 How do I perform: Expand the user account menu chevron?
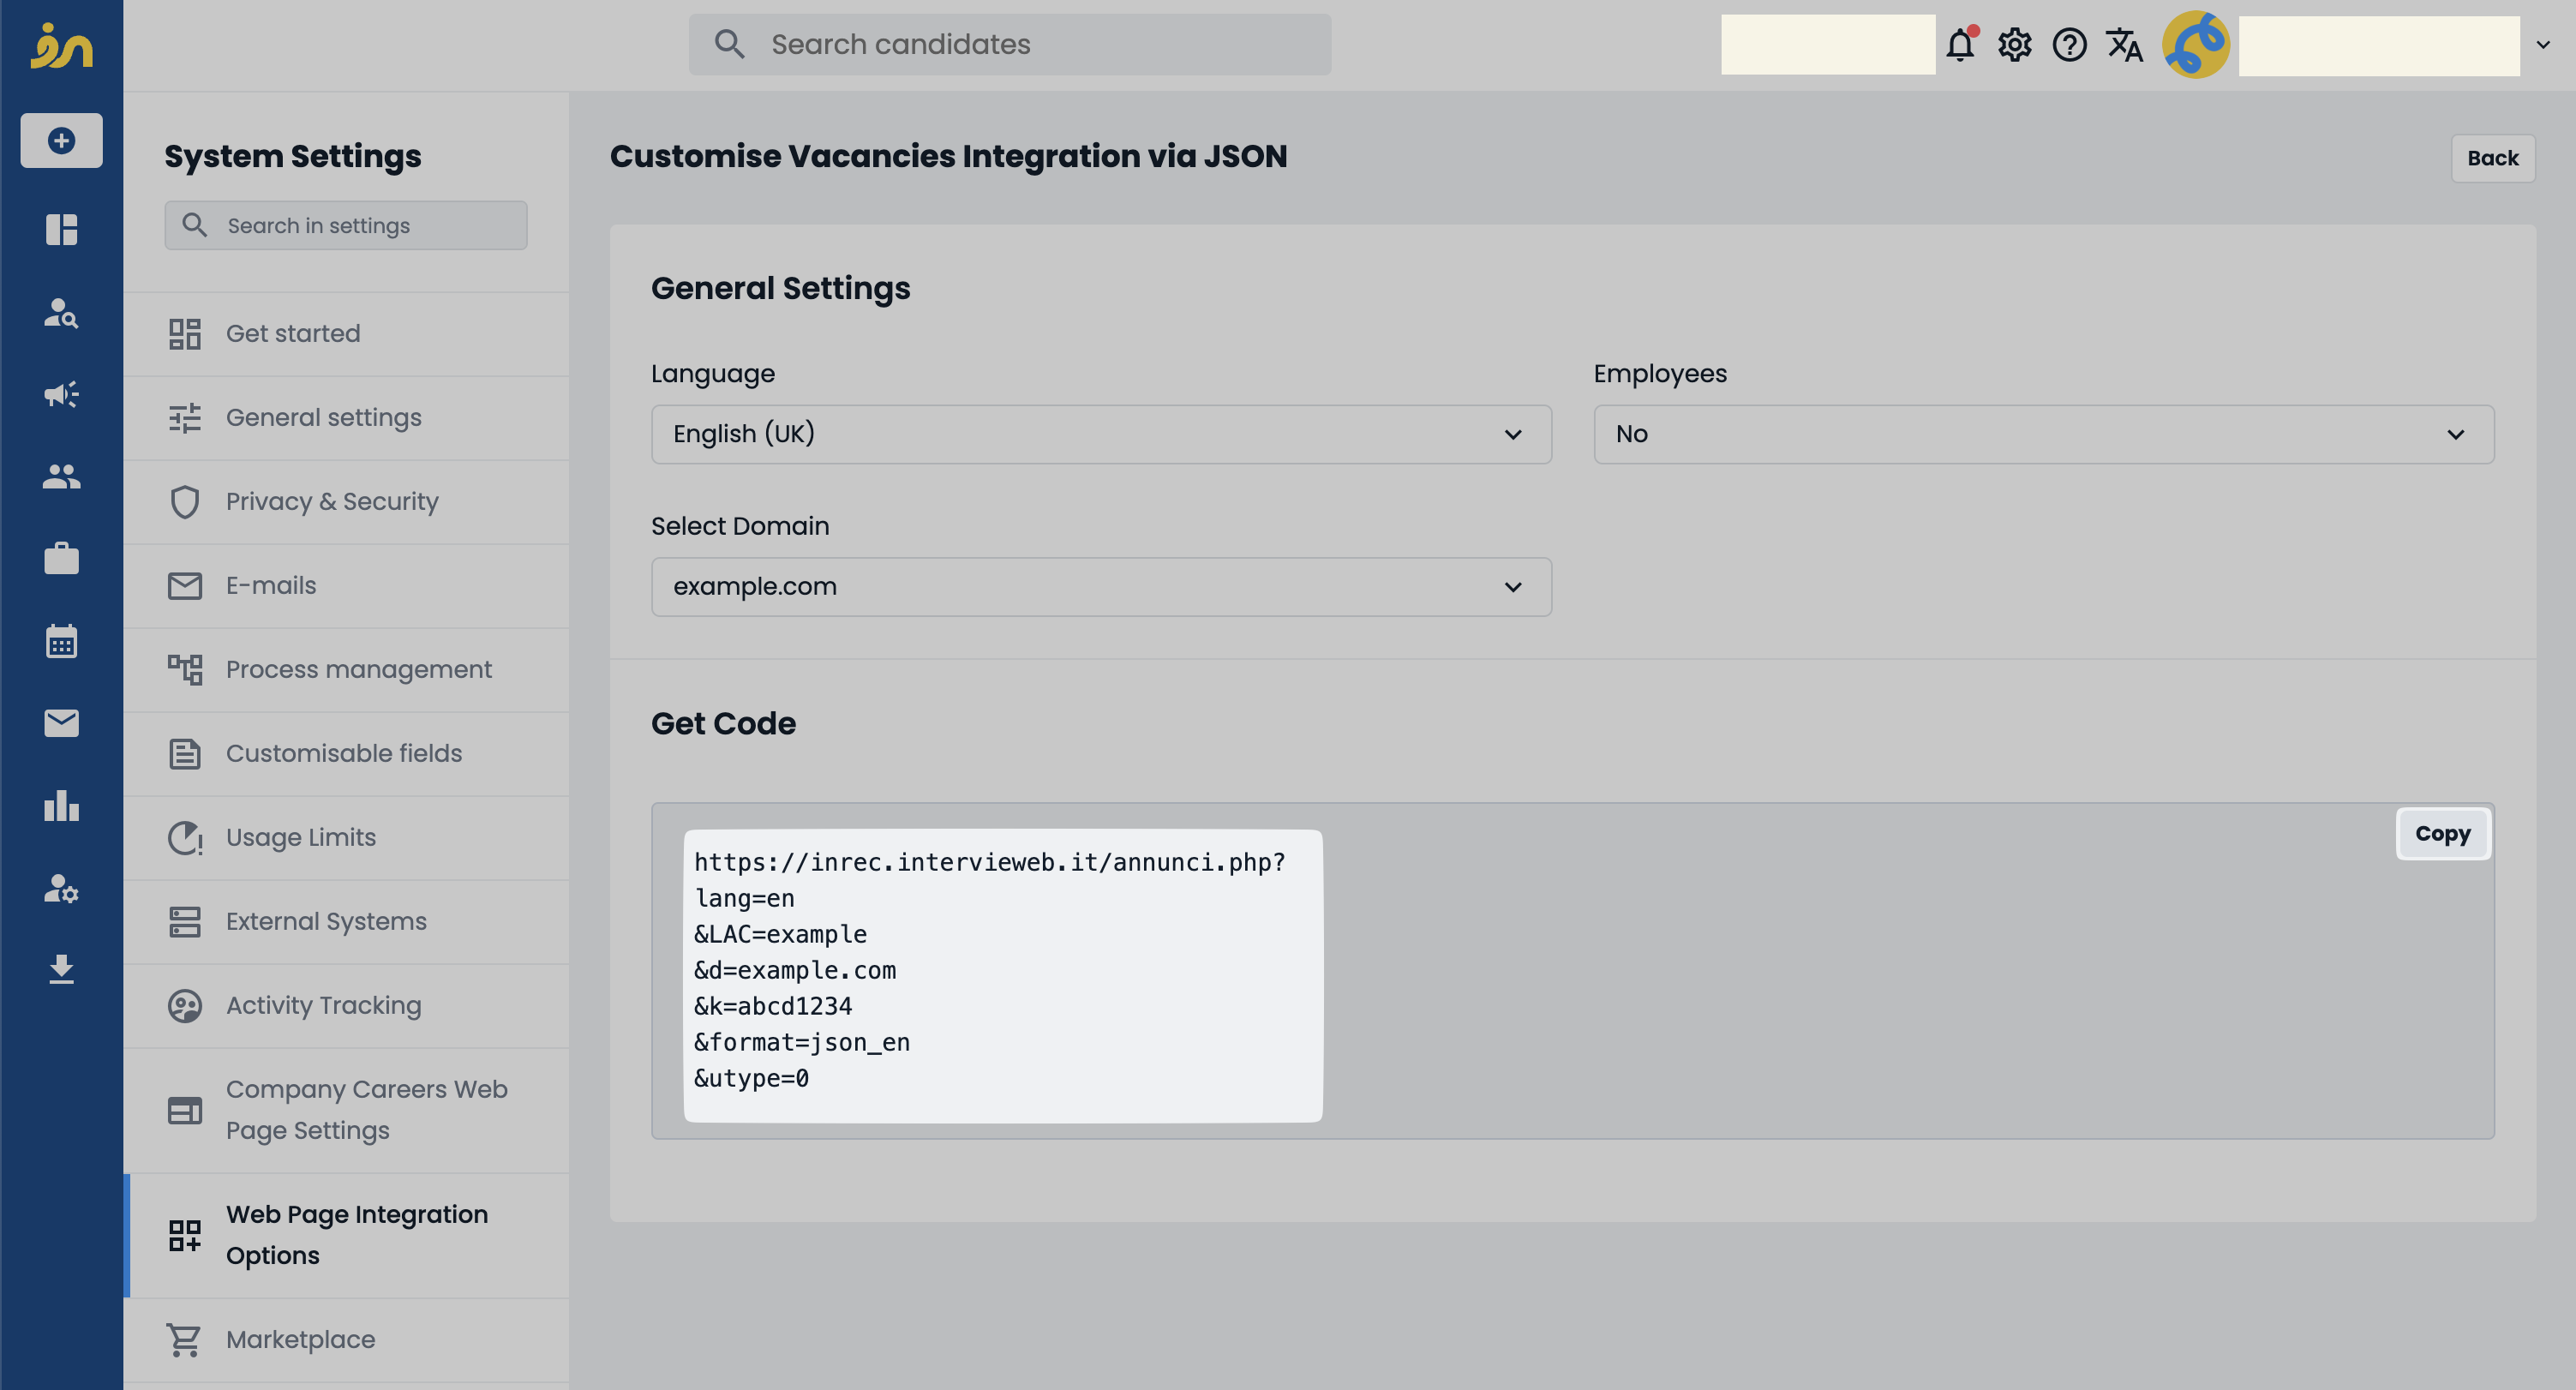pyautogui.click(x=2543, y=45)
